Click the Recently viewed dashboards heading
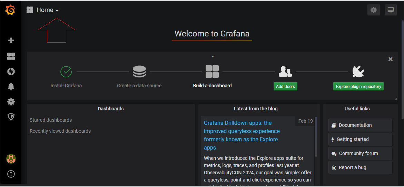Screen dimensions: 404x187 click(60, 131)
